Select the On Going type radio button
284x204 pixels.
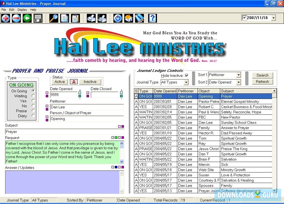33,91
